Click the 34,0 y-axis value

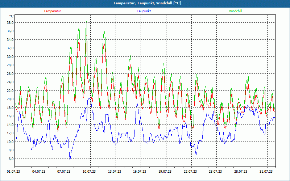(11, 40)
